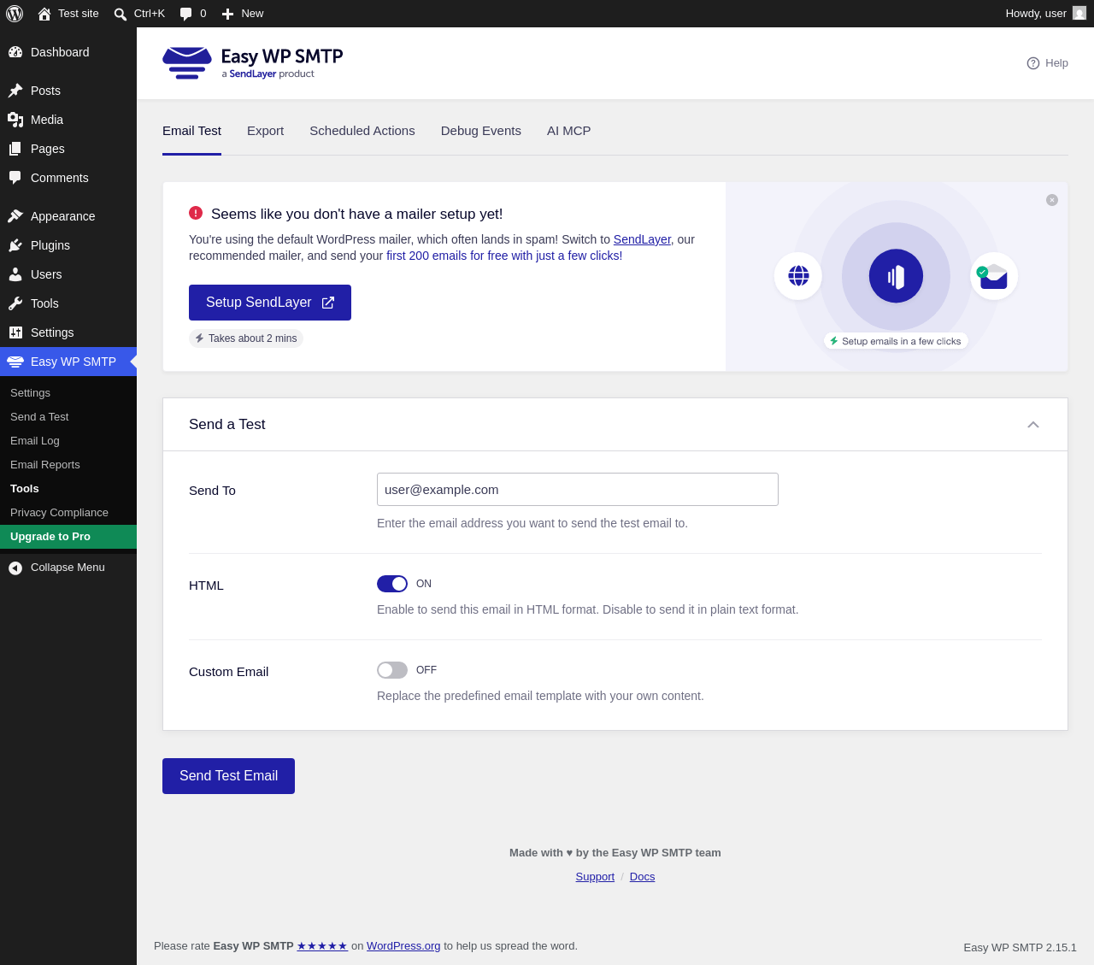Click the Comments icon in sidebar
The width and height of the screenshot is (1094, 965).
15,178
